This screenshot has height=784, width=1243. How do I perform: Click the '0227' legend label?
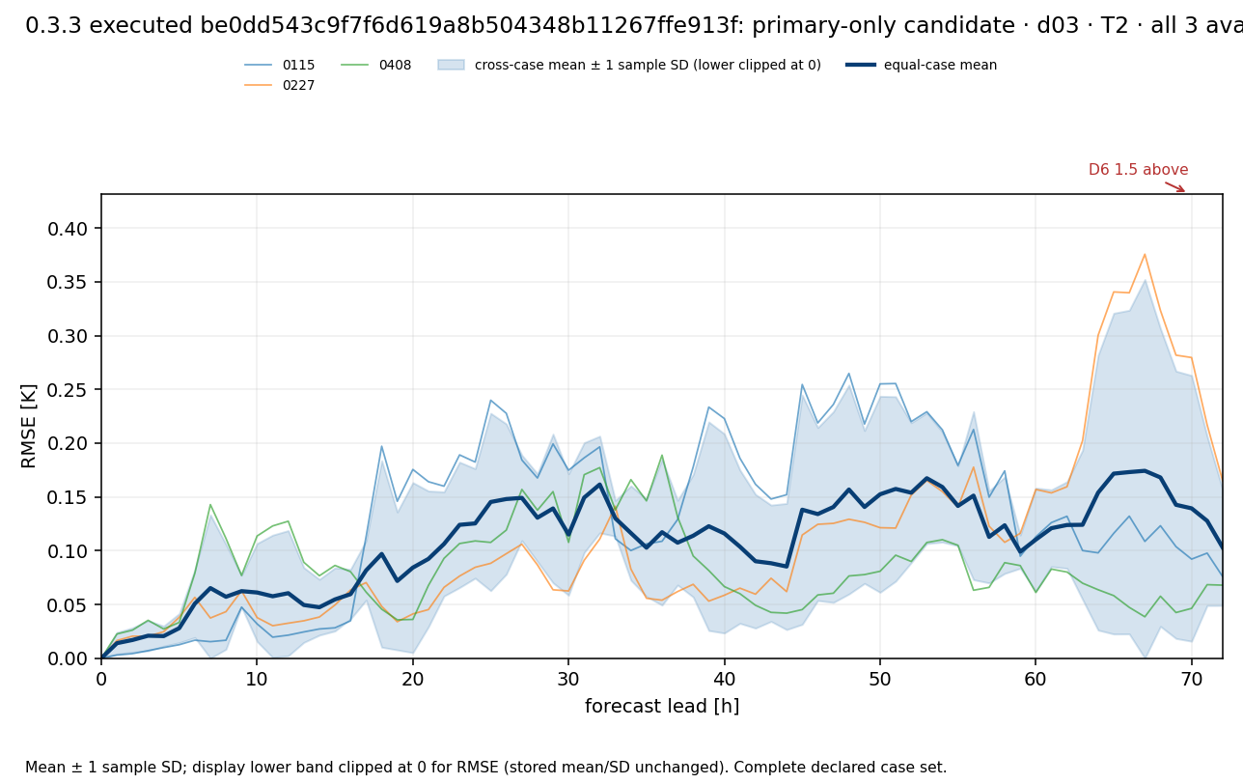(x=298, y=86)
